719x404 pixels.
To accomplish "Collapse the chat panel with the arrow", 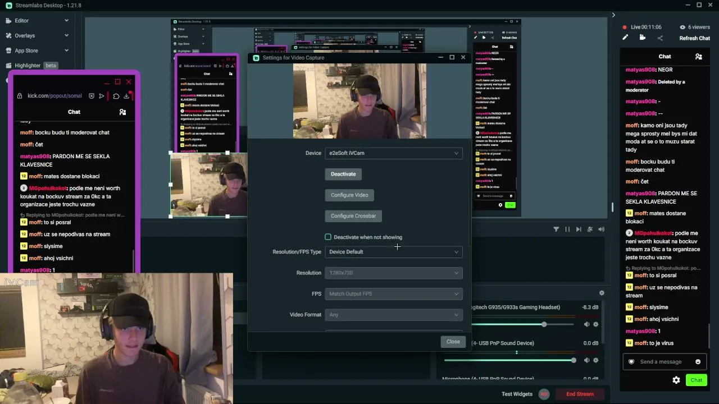I will pyautogui.click(x=613, y=15).
